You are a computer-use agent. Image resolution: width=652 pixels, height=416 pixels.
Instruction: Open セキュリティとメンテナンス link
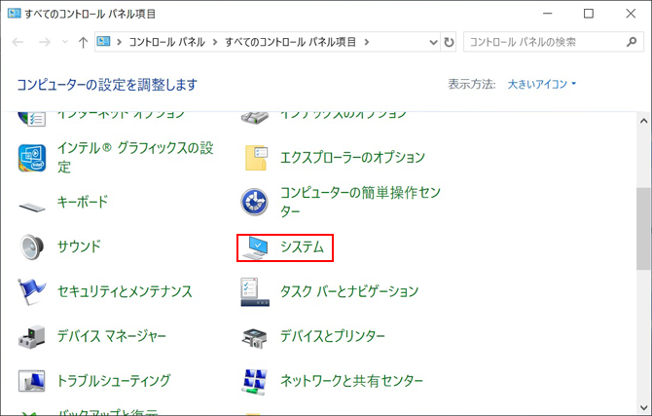pyautogui.click(x=125, y=291)
